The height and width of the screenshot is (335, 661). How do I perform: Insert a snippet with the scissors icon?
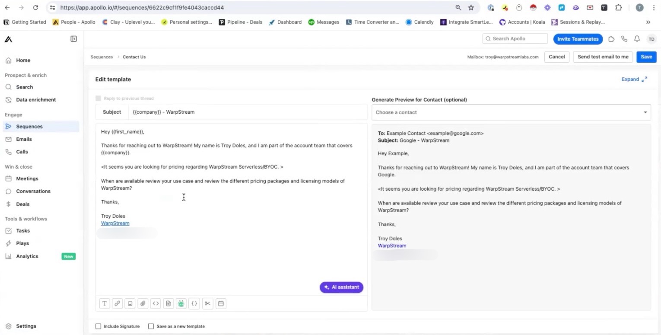(x=207, y=303)
